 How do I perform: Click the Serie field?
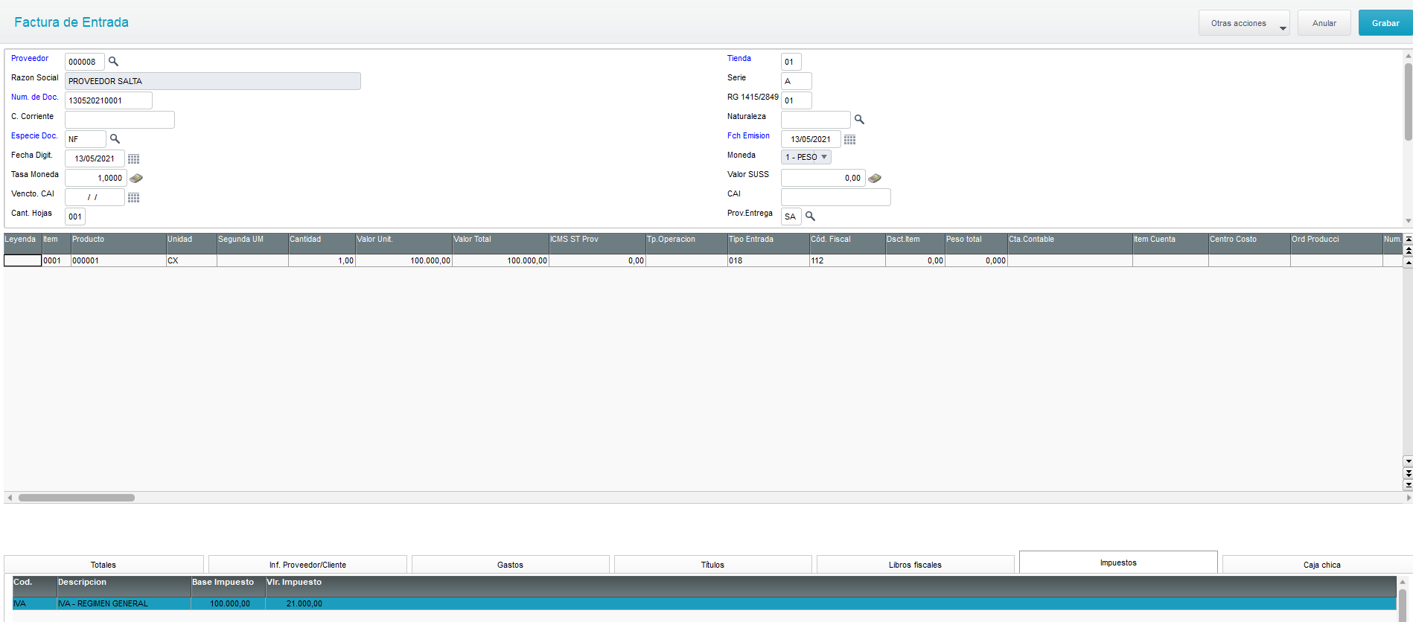pyautogui.click(x=797, y=81)
